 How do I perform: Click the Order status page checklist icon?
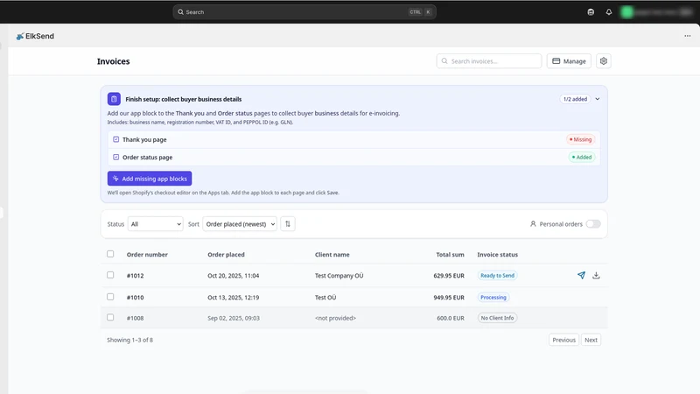(116, 158)
